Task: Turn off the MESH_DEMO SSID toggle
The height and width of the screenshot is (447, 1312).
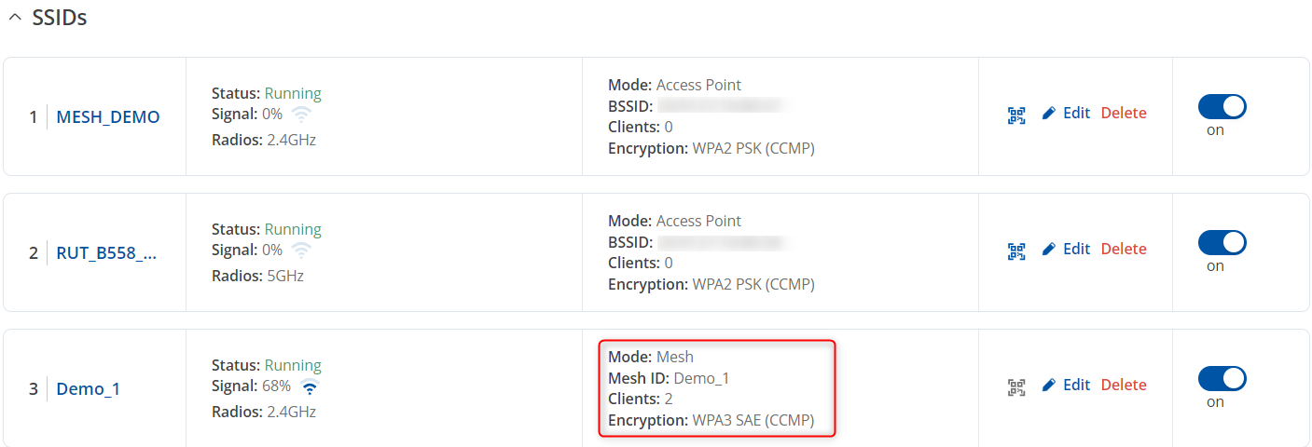Action: (1222, 107)
